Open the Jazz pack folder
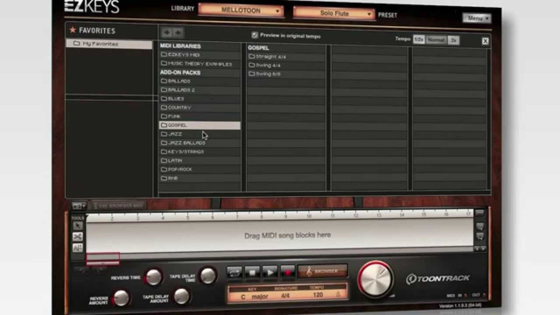The height and width of the screenshot is (315, 560). (200, 134)
